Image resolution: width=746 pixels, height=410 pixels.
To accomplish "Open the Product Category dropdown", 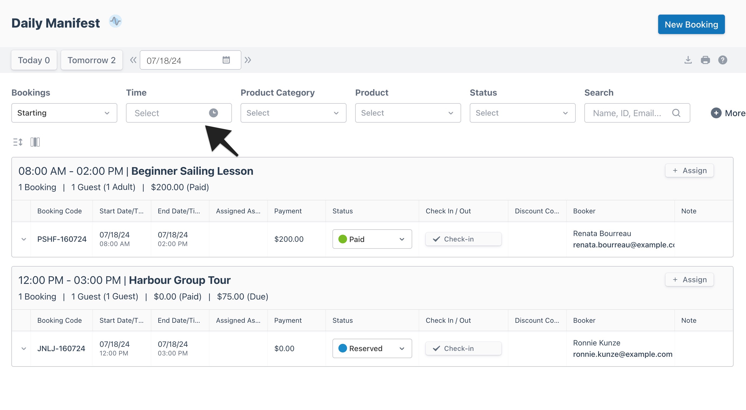I will [293, 113].
